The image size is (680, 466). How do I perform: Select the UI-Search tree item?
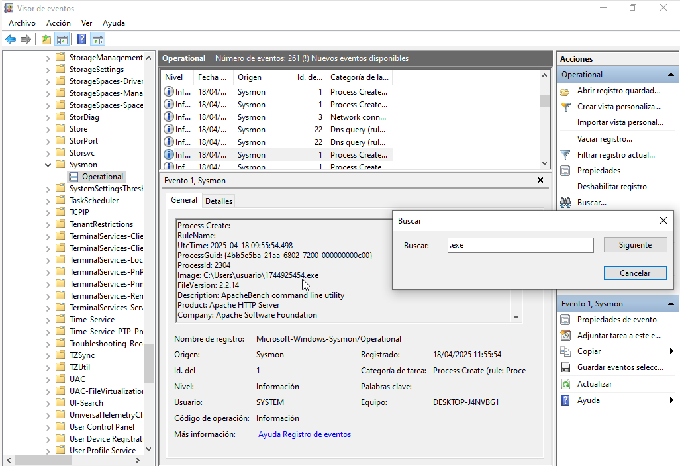tap(86, 403)
